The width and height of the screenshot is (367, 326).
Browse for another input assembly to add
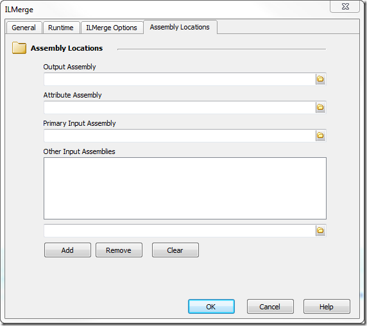coord(320,230)
